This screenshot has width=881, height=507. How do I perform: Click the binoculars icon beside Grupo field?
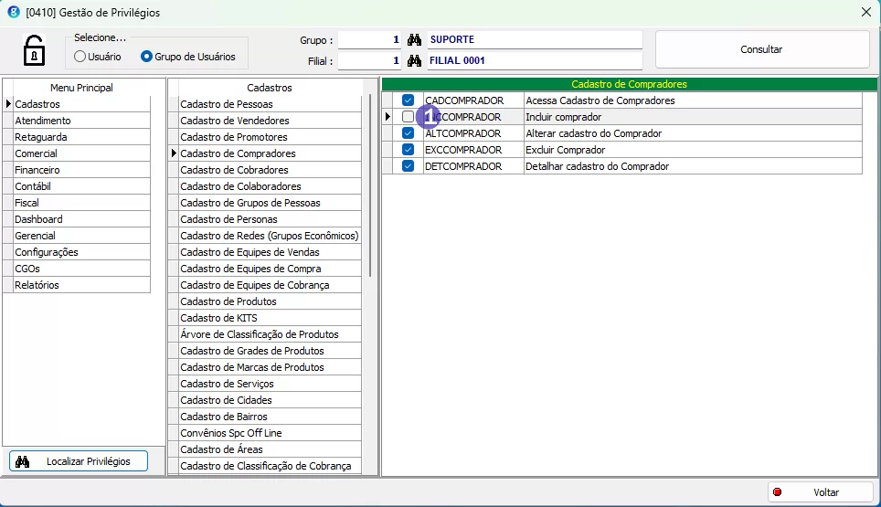tap(414, 40)
